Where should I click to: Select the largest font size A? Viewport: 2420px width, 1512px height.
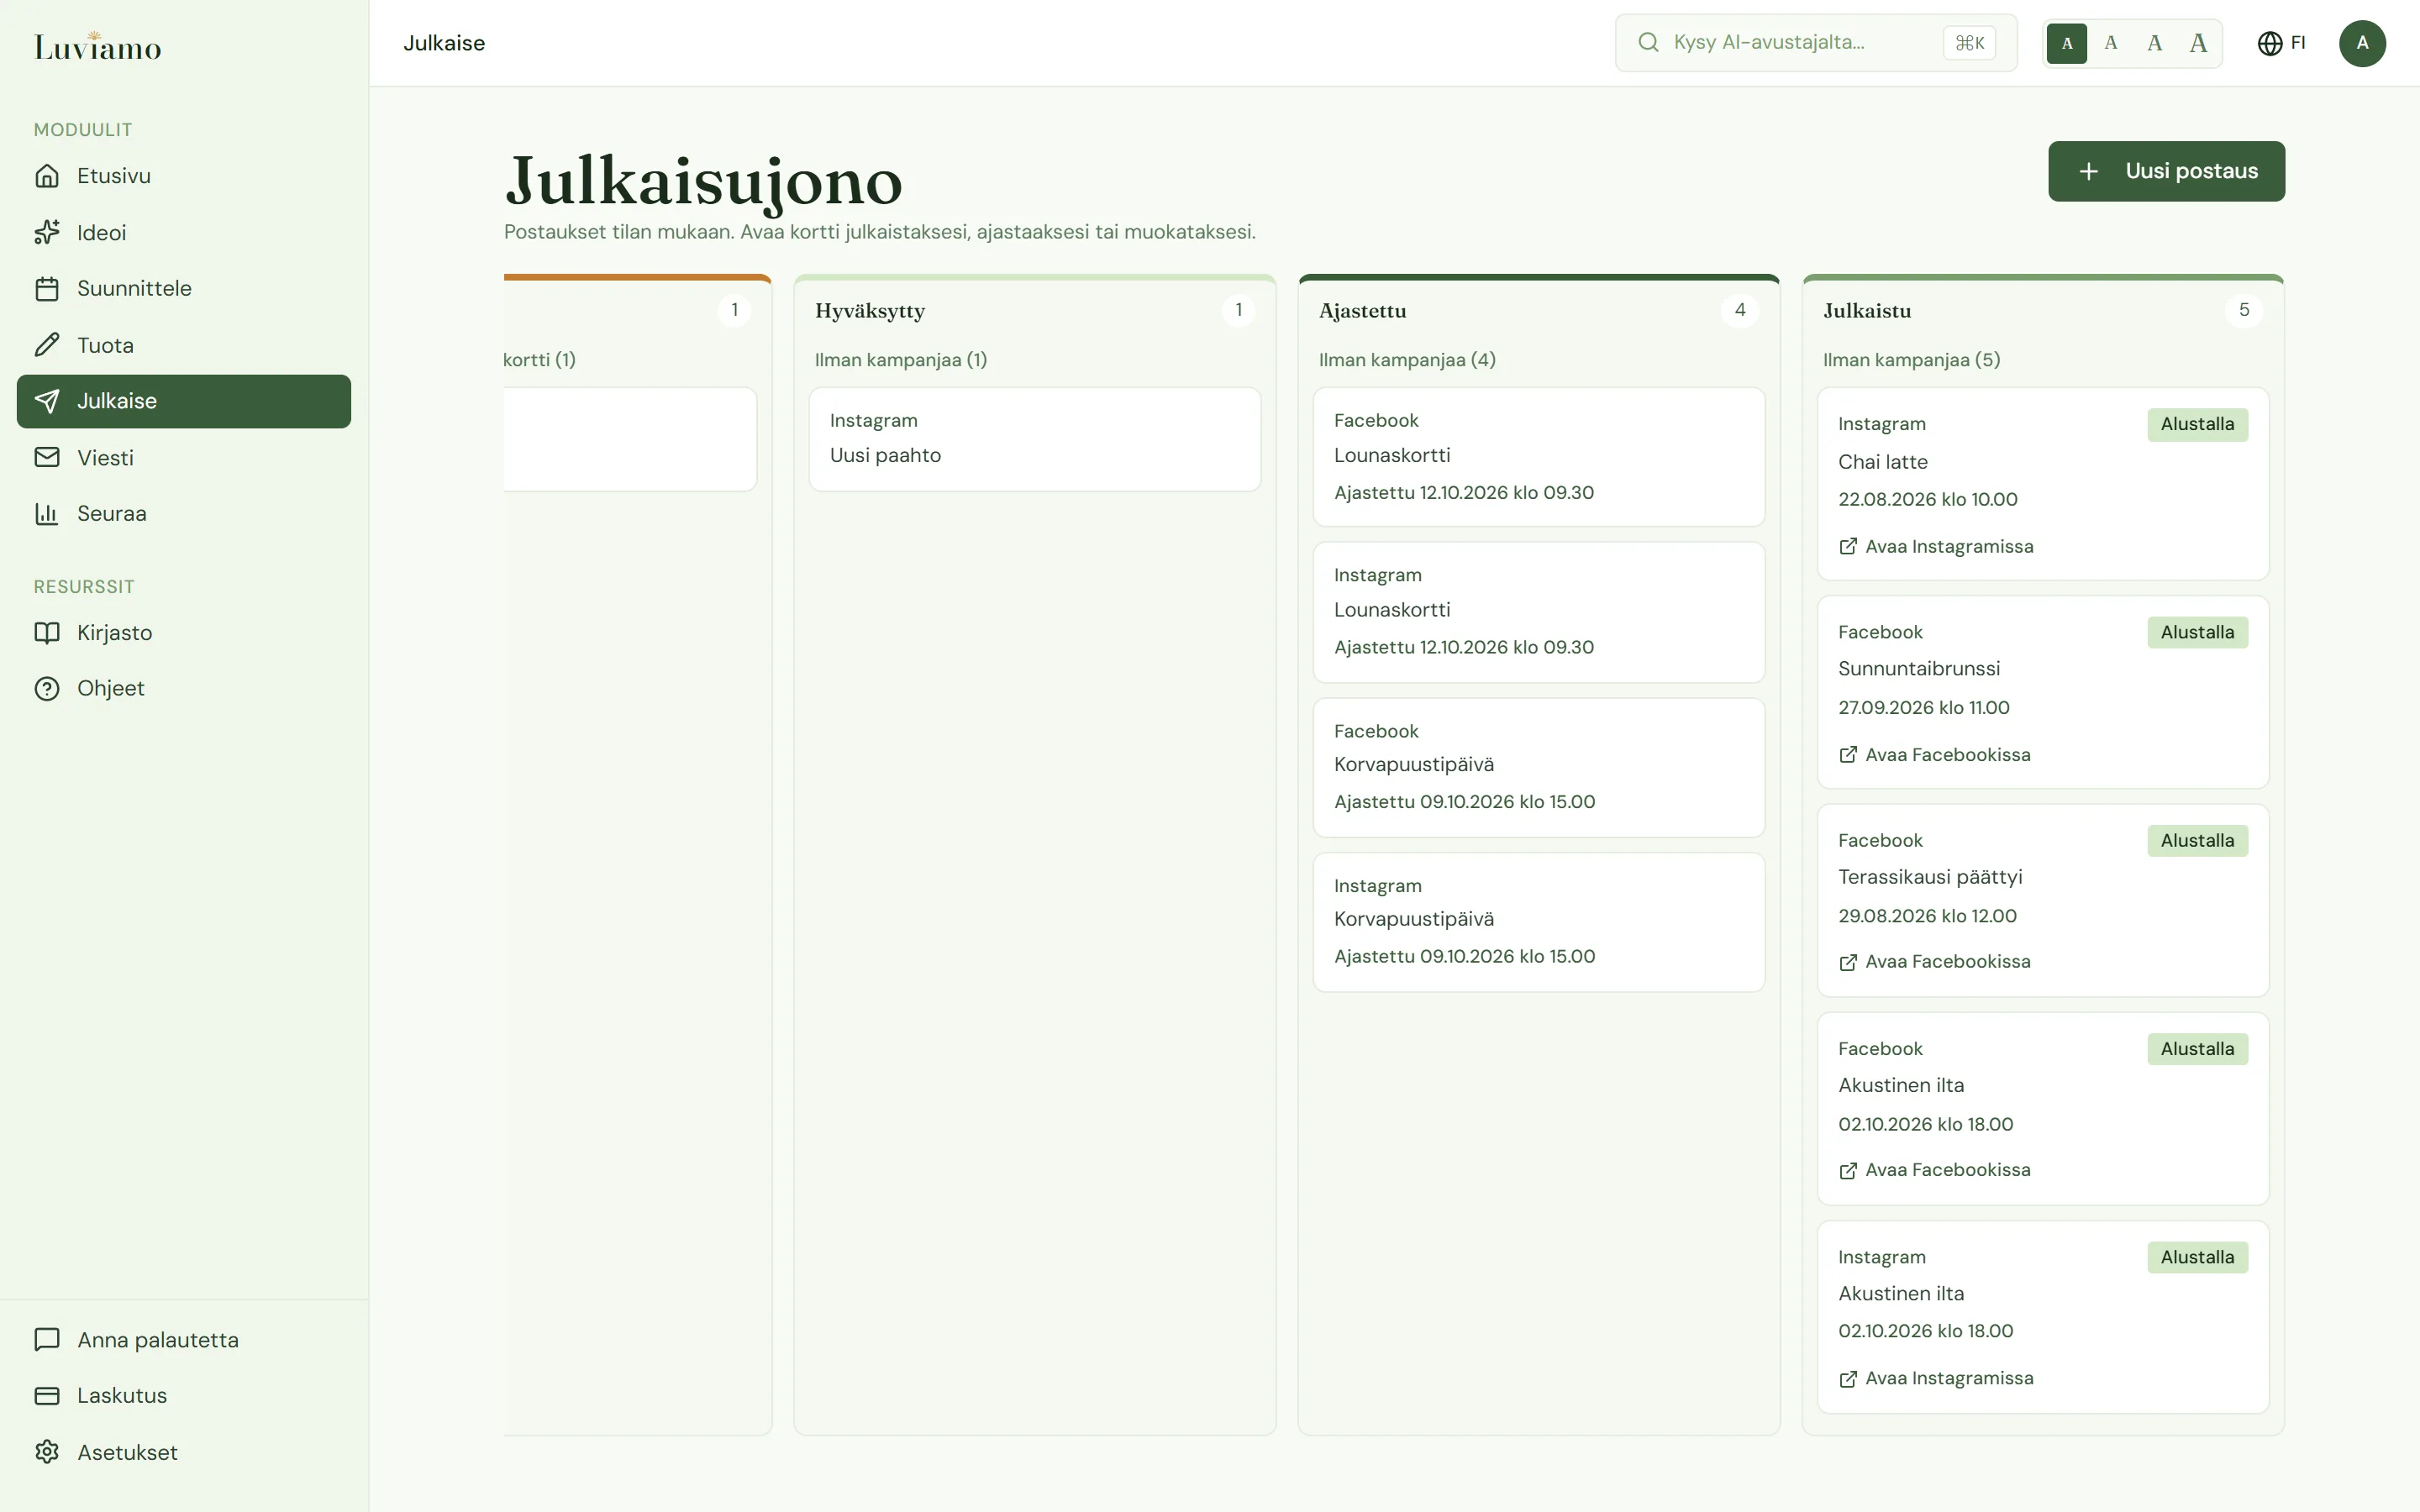pyautogui.click(x=2198, y=43)
